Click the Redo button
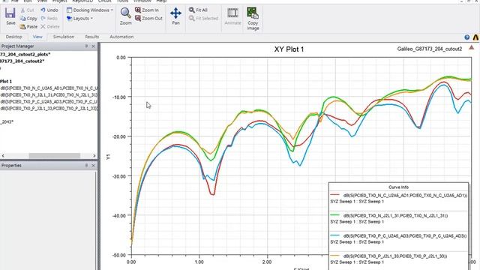Viewport: 480px width, 270px height. [49, 18]
